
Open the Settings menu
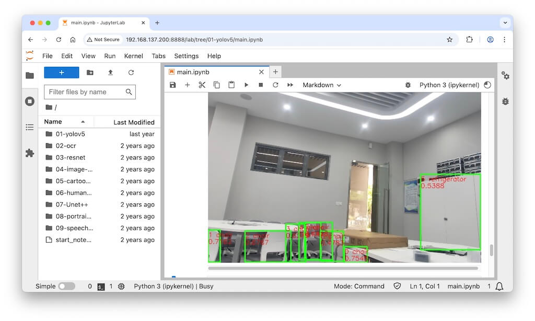(x=186, y=56)
